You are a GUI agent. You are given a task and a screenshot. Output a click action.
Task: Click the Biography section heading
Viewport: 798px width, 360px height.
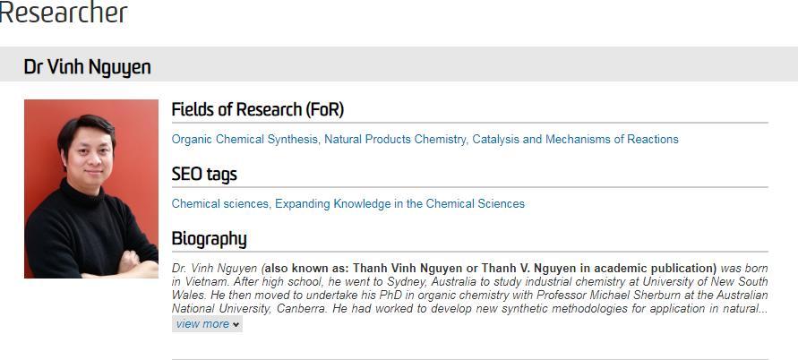(x=209, y=239)
